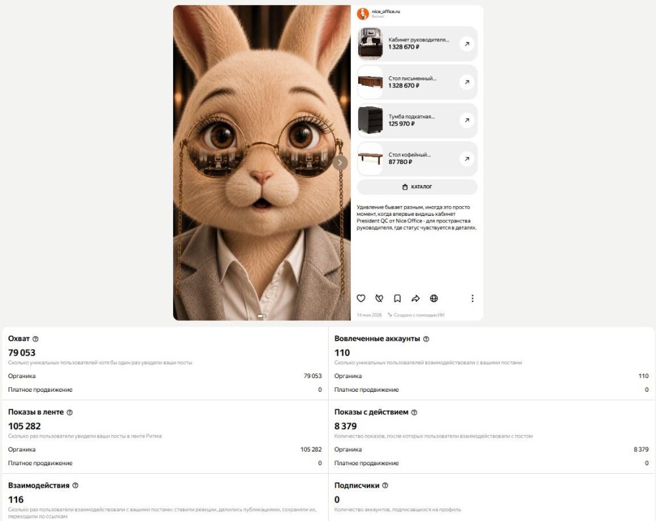The image size is (656, 521).
Task: Click the Создано с помощью ИИ label
Action: coord(417,315)
